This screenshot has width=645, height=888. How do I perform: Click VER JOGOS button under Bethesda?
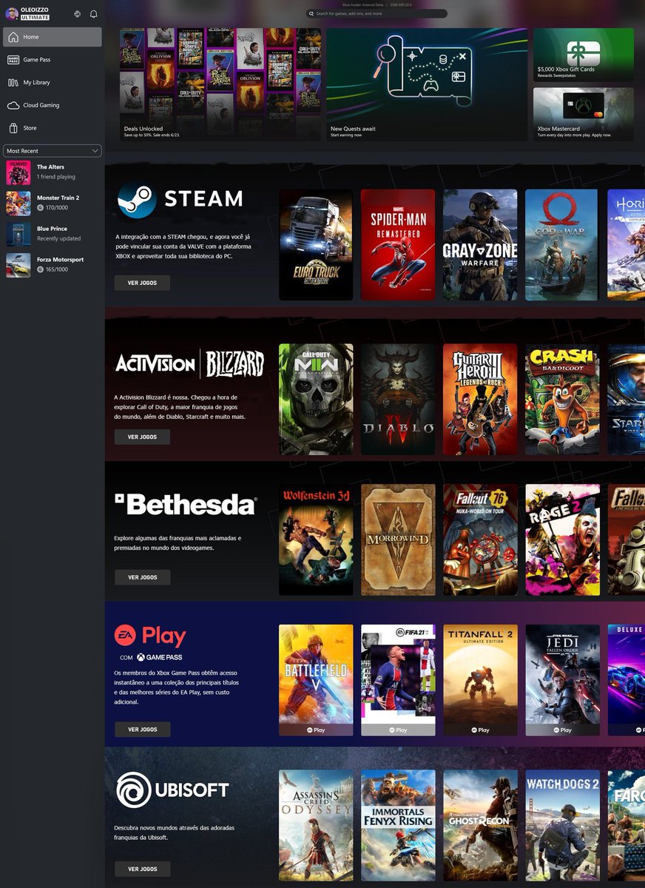[x=142, y=577]
